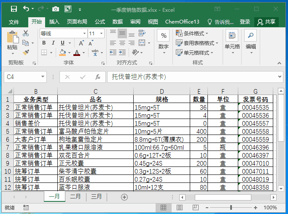Cut selection with the scissors icon
The image size is (288, 214).
[x=26, y=33]
